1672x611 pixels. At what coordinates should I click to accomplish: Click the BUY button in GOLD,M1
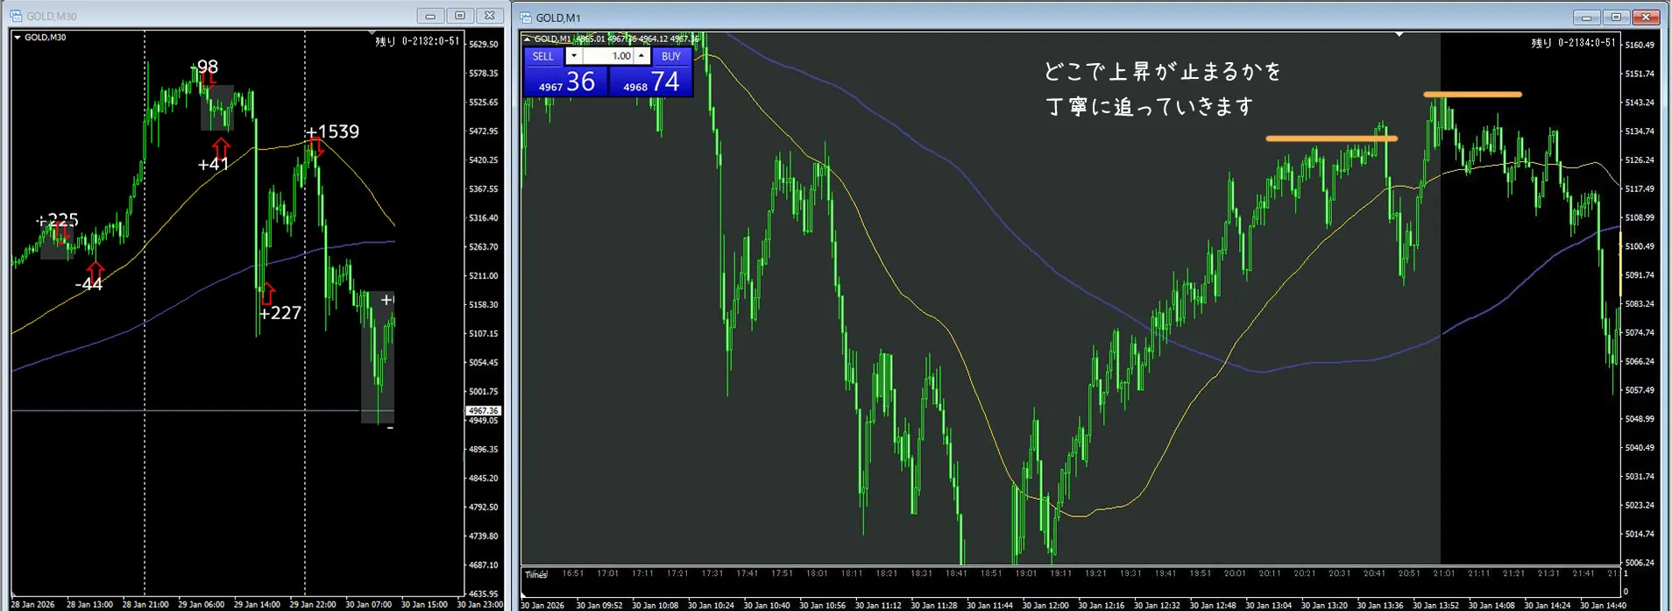[x=671, y=56]
